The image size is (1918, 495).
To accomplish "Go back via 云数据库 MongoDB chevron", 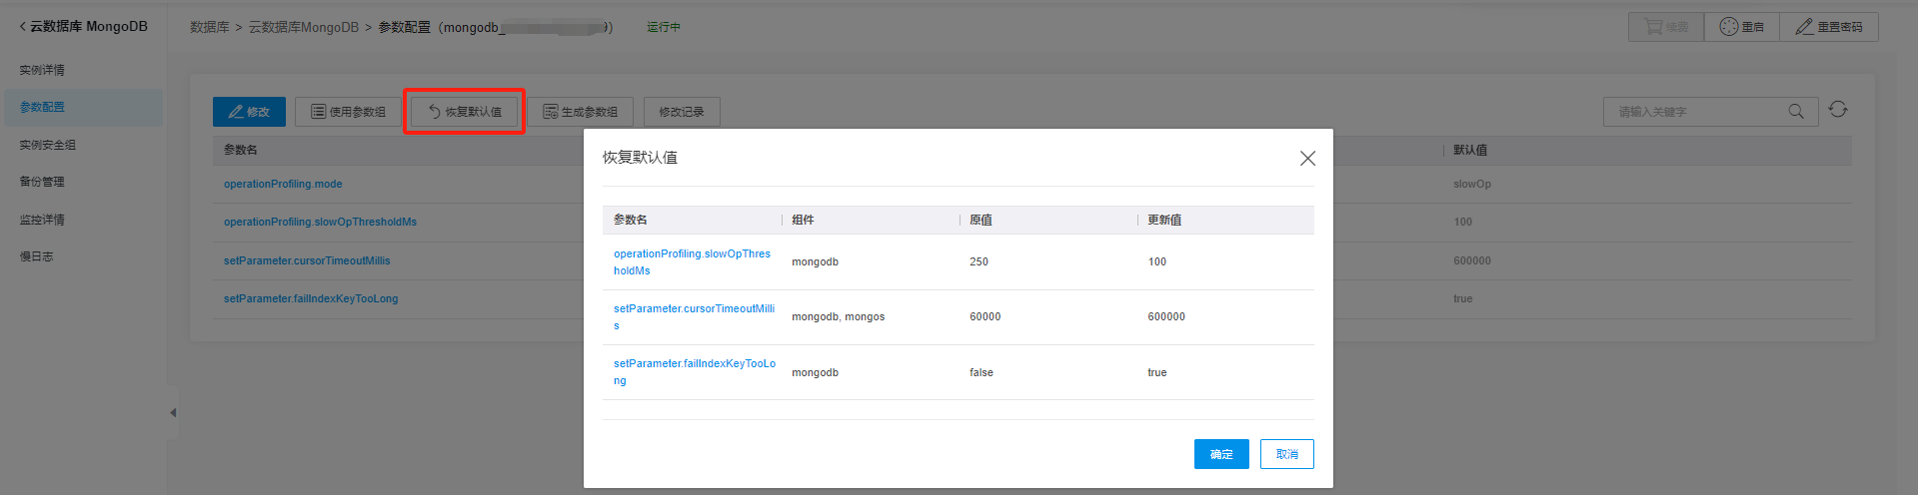I will point(23,27).
